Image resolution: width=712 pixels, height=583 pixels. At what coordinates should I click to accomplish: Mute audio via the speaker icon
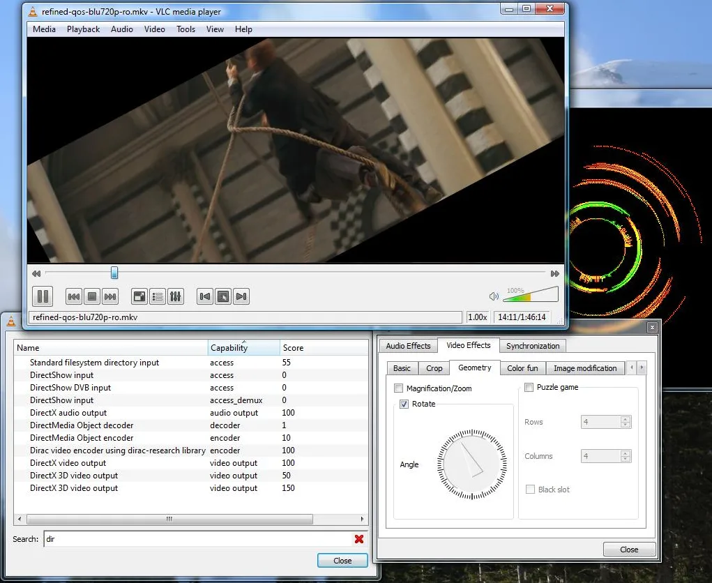[493, 296]
